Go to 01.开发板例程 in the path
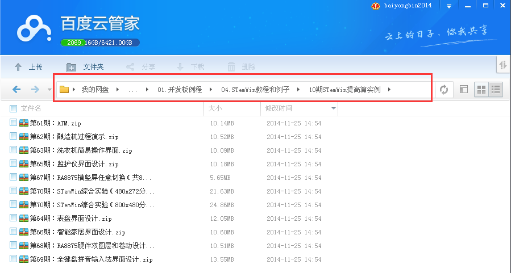 180,90
